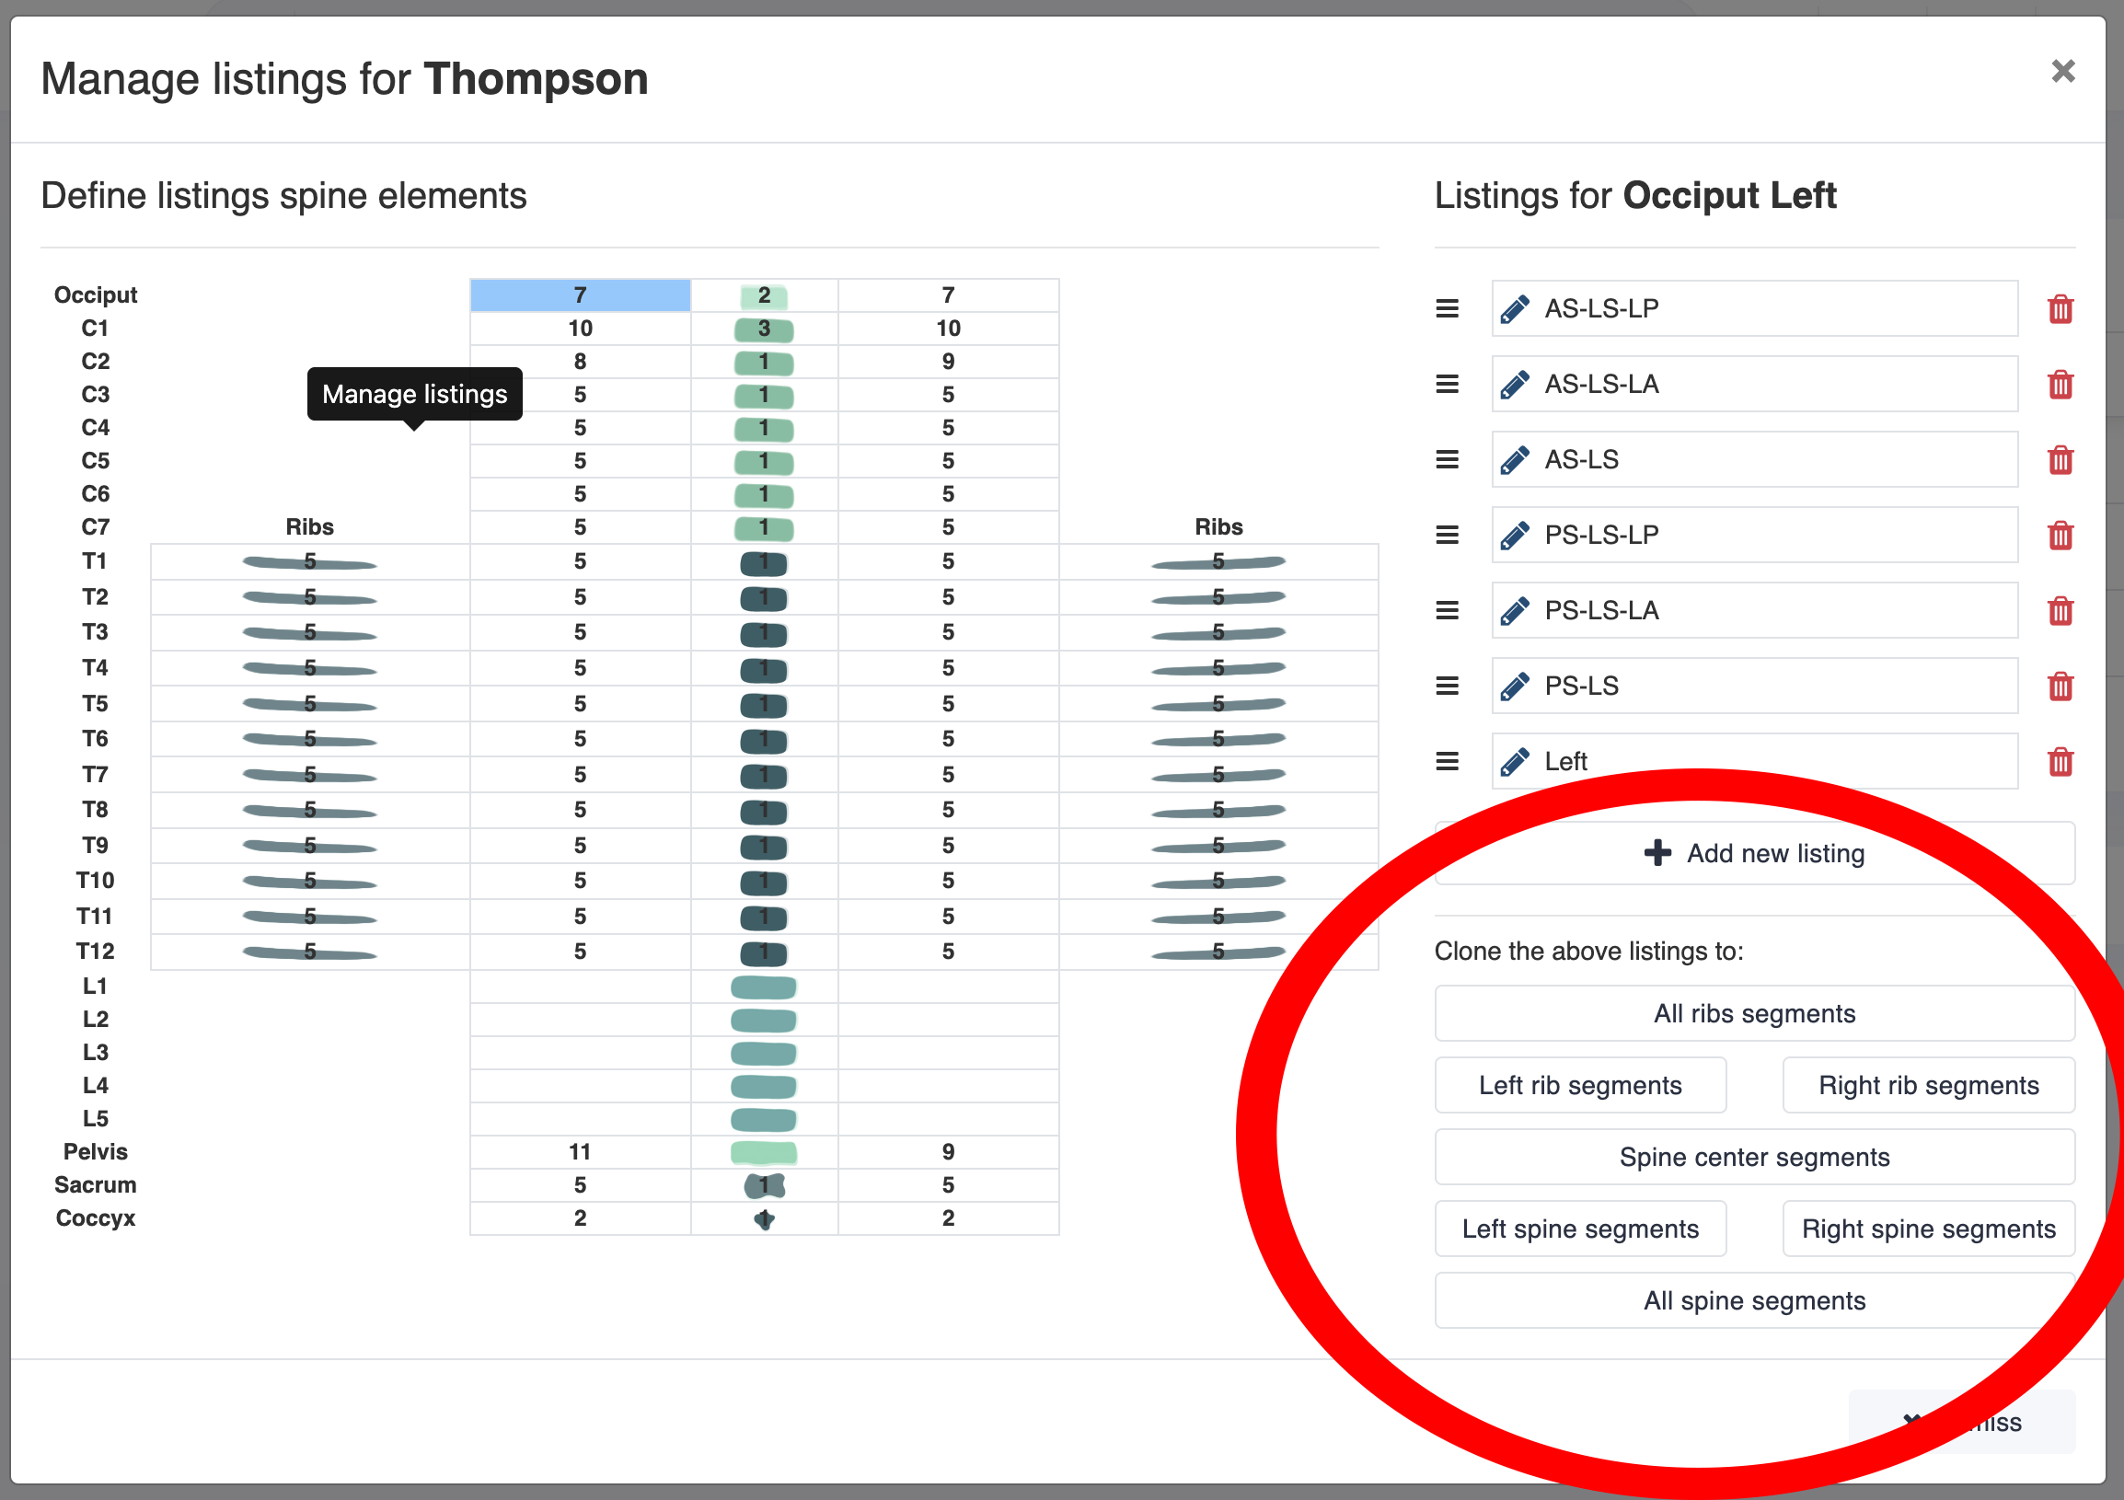This screenshot has width=2124, height=1500.
Task: Edit AS-LS-LA listing using pencil icon
Action: 1515,385
